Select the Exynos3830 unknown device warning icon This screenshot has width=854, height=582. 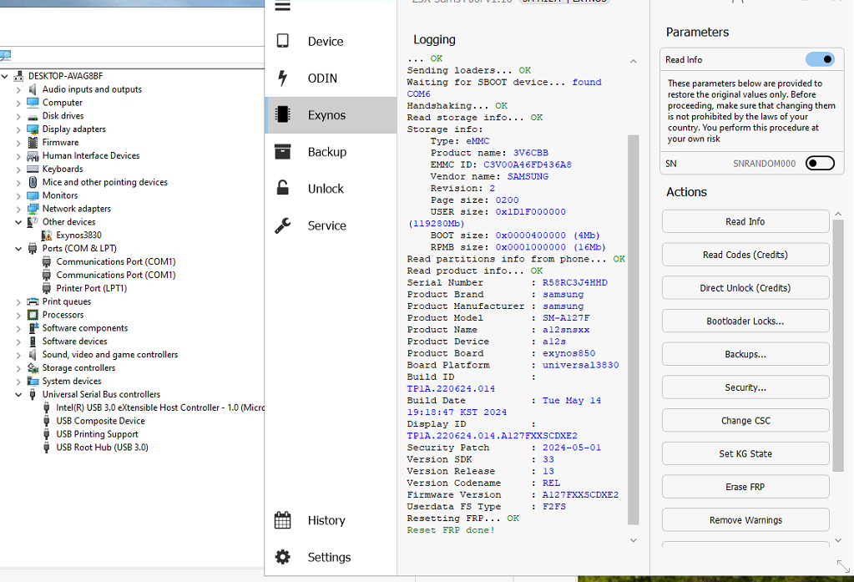(x=47, y=235)
